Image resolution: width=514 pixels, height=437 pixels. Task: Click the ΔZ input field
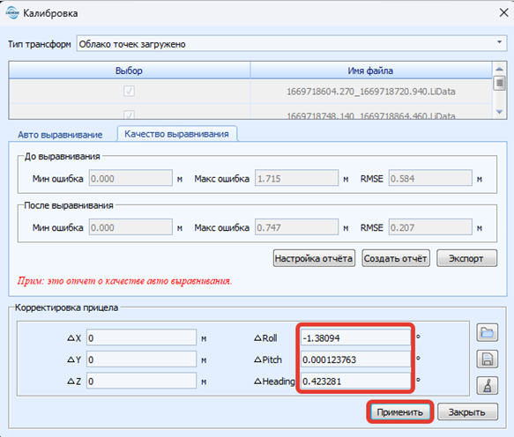(141, 381)
